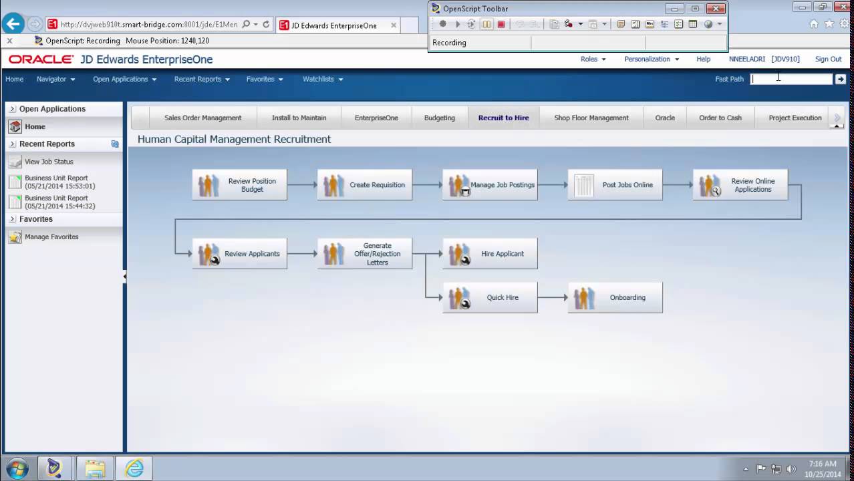This screenshot has height=481, width=854.
Task: Collapse the Favorites panel section
Action: (x=13, y=219)
